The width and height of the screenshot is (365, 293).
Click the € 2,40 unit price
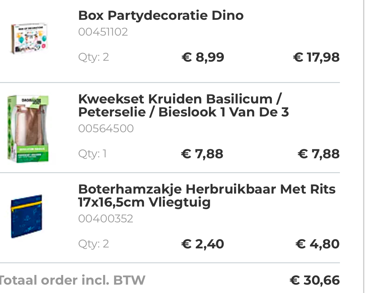(203, 244)
